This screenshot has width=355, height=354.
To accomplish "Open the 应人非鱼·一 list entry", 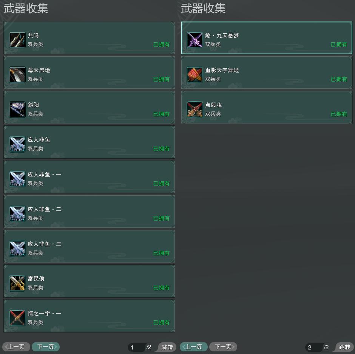I will (89, 177).
